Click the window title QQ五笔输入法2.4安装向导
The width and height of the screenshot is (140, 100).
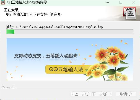(x=27, y=2)
